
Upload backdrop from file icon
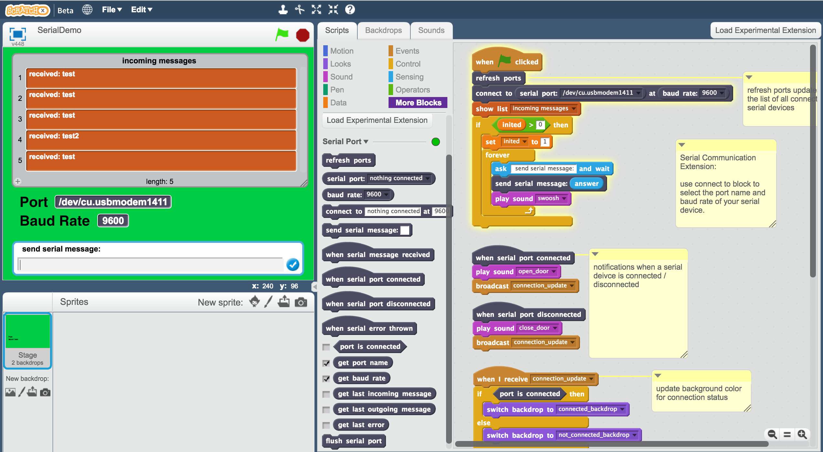[x=32, y=392]
